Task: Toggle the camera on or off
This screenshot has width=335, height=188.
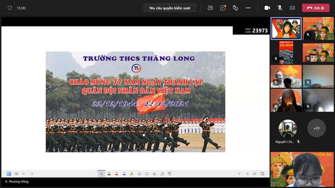Action: point(267,8)
